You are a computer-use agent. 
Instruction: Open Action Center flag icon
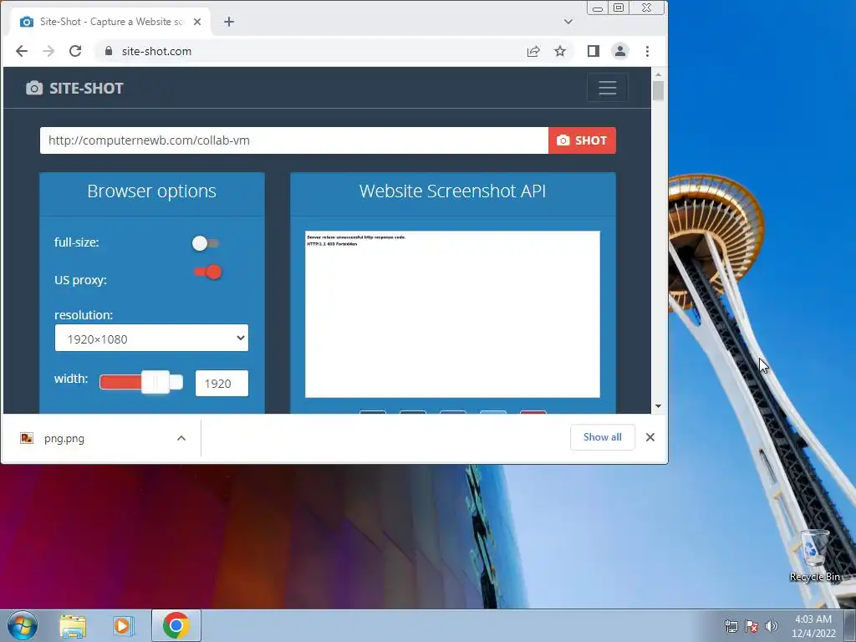coord(752,626)
